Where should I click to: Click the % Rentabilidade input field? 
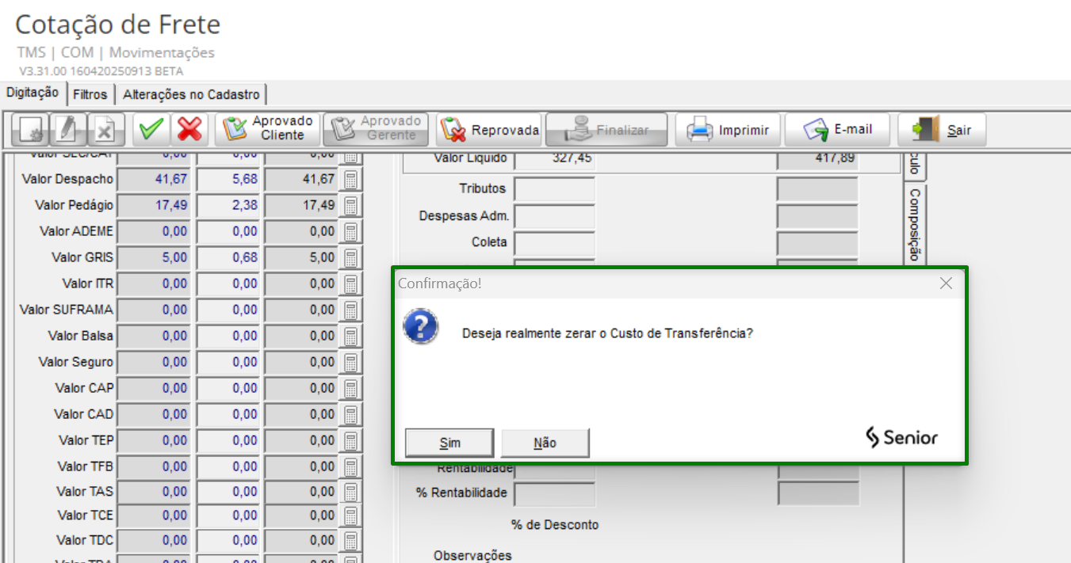coord(554,493)
